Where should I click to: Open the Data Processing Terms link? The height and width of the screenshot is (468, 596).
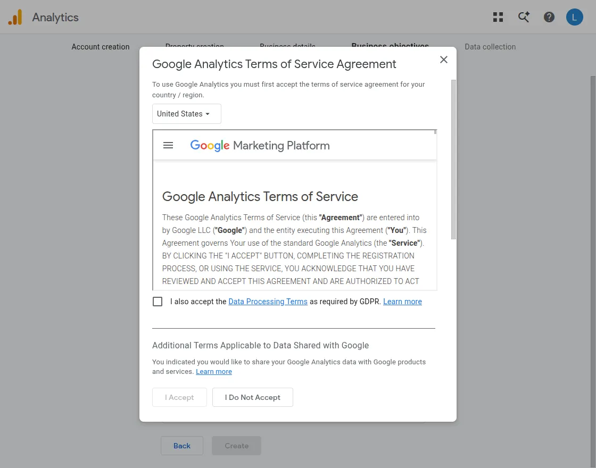coord(268,302)
